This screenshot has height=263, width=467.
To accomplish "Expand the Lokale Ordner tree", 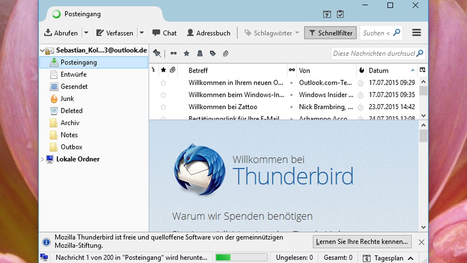I will [x=42, y=159].
